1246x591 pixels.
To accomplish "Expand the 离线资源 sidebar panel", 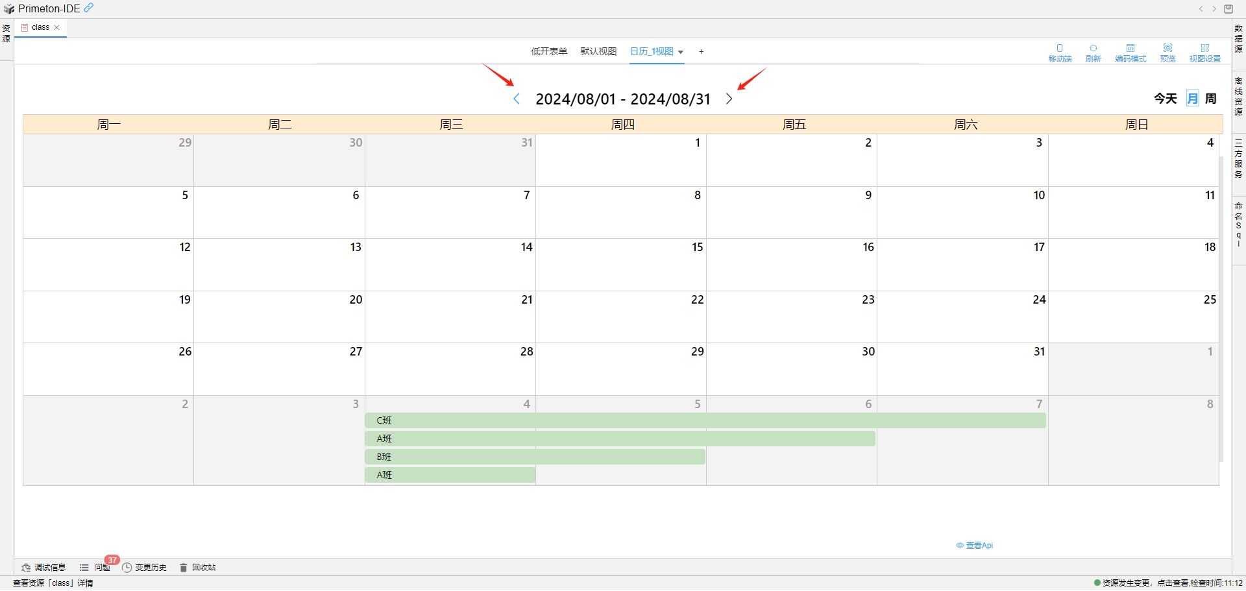I will point(1238,96).
